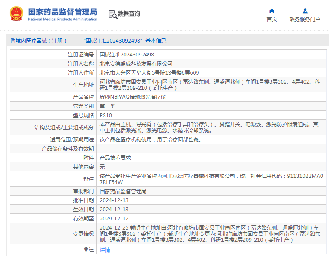The height and width of the screenshot is (256, 329).
Task: Click the 管理类别 row label
Action: pos(83,106)
